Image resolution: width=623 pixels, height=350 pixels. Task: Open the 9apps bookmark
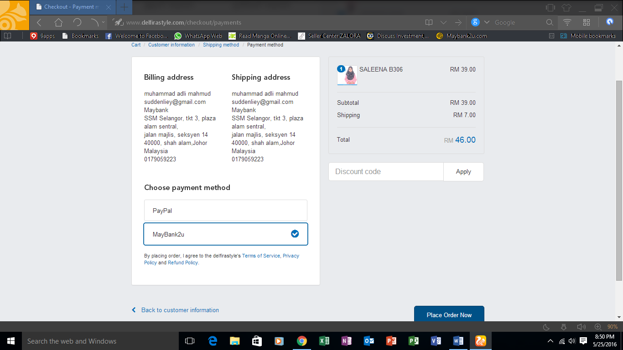(42, 36)
